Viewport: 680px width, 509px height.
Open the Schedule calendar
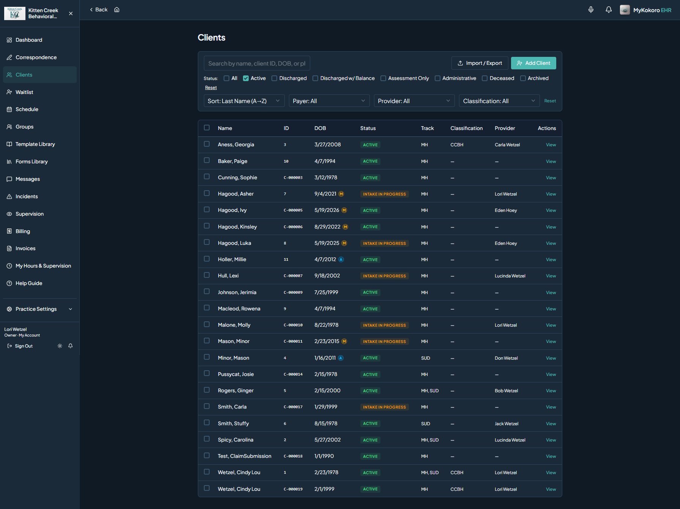point(40,109)
